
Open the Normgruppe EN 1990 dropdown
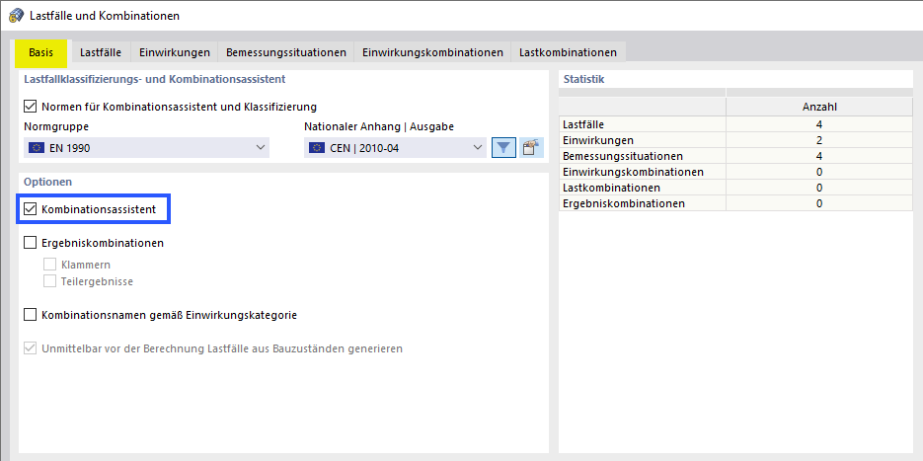coord(147,148)
